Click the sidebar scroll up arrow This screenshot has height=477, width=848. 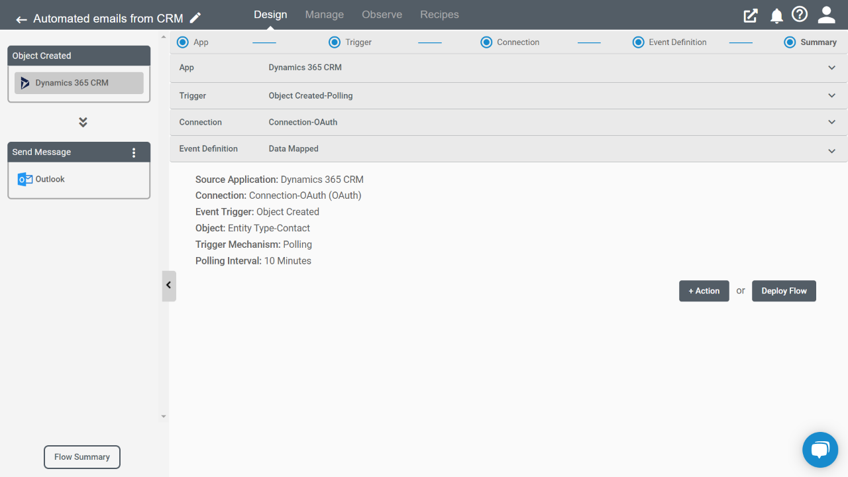[164, 36]
